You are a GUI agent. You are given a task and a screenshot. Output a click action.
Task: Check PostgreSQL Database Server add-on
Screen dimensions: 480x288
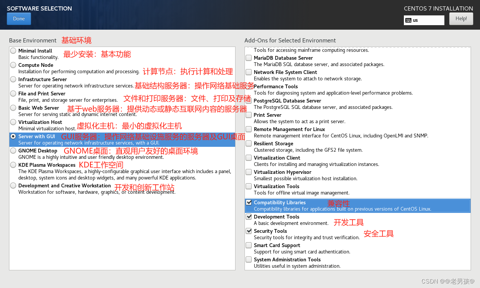click(249, 101)
